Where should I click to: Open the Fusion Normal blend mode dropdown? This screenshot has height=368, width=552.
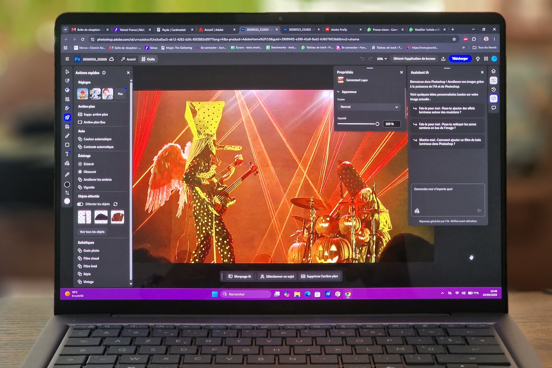tap(369, 107)
